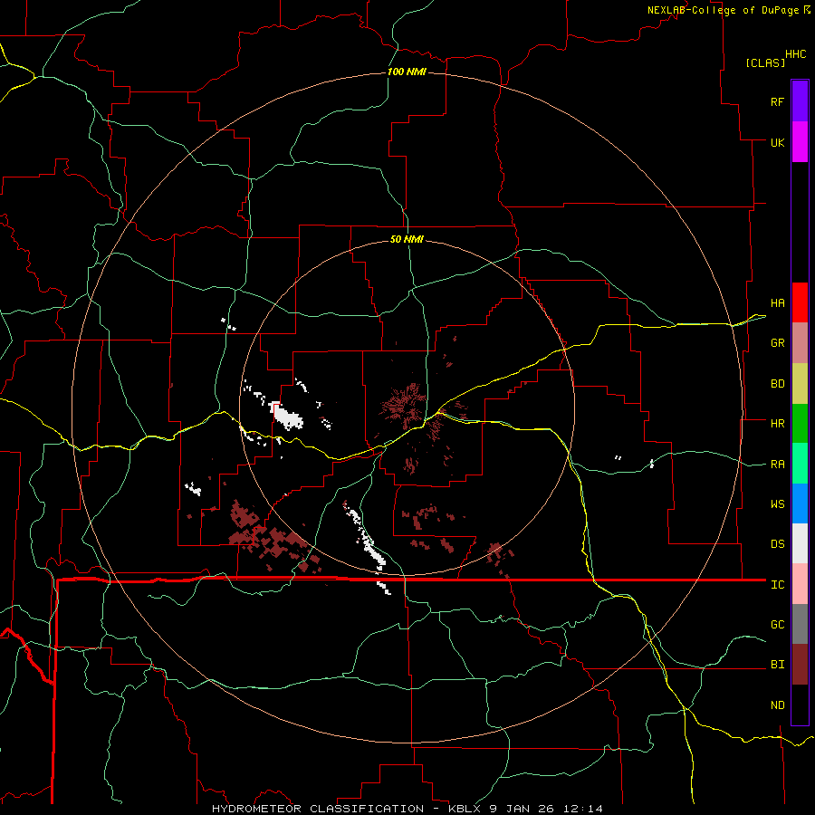Click the 12:14 timestamp
This screenshot has width=815, height=815.
(x=585, y=809)
